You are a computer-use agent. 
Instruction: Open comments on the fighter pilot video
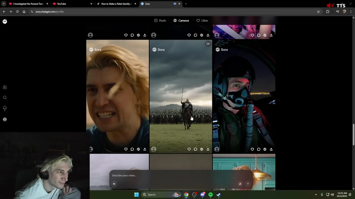259,149
